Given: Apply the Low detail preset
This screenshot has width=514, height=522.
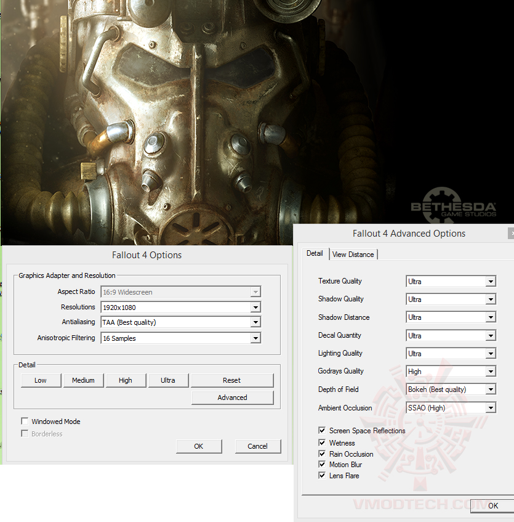Looking at the screenshot, I should (41, 380).
